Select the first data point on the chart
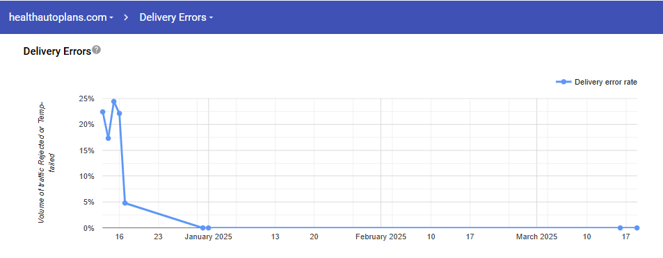Screen dimensions: 663x258 point(103,112)
